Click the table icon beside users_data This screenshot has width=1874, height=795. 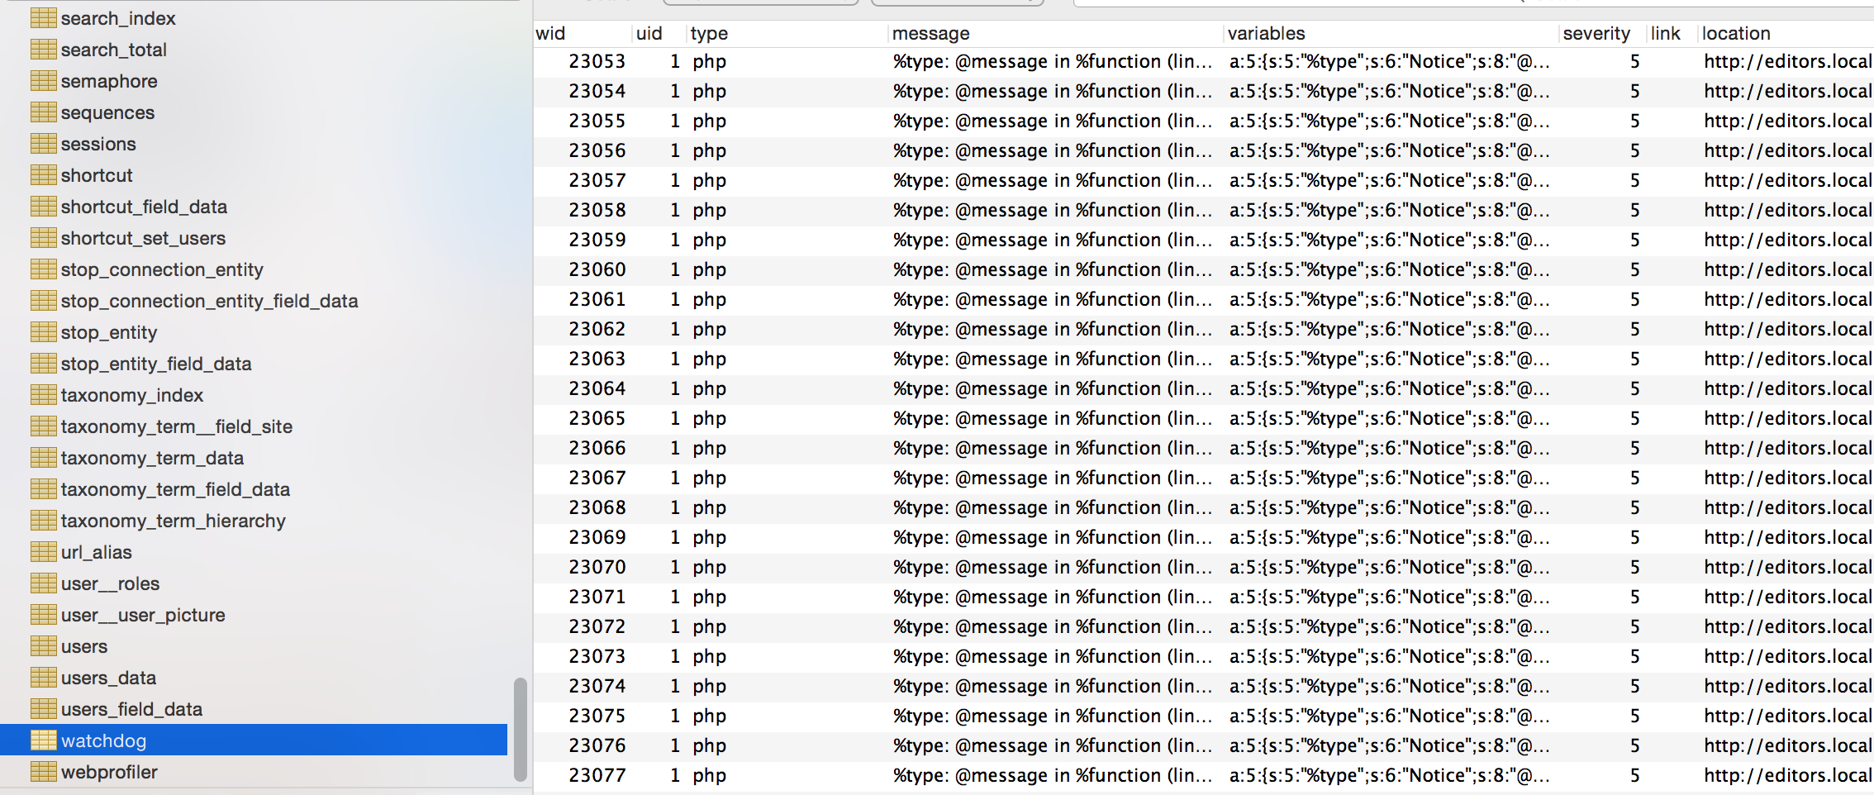tap(44, 677)
